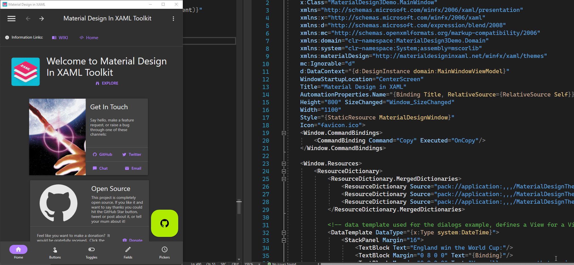Screen dimensions: 574x265
Task: Click the Width="1100" attribute on line 16
Action: click(x=321, y=110)
